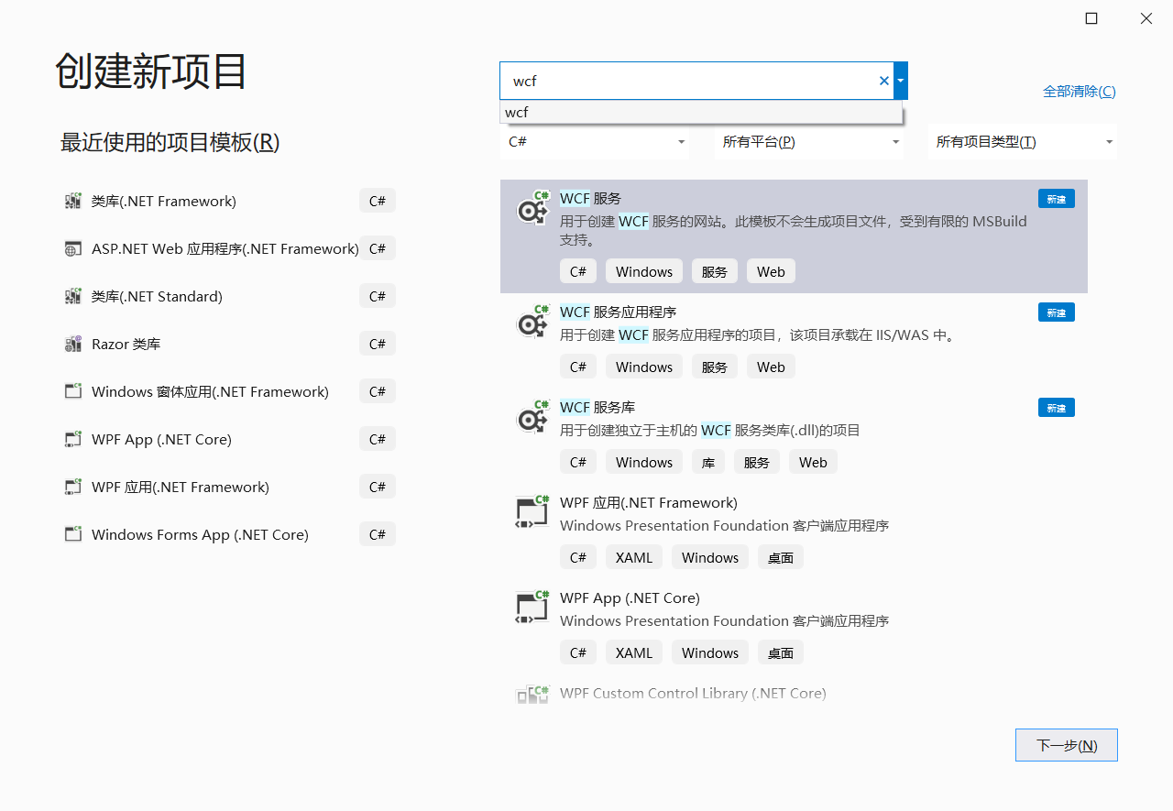The height and width of the screenshot is (811, 1173).
Task: Click the WPF Custom Control Library icon
Action: click(x=532, y=695)
